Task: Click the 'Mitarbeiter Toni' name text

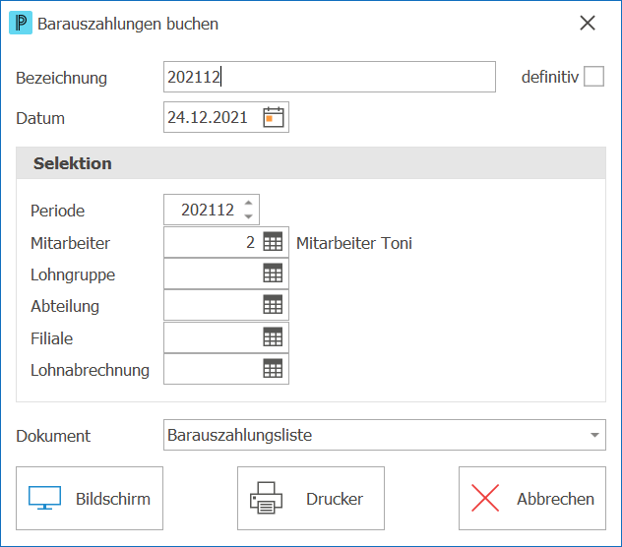Action: pos(354,243)
